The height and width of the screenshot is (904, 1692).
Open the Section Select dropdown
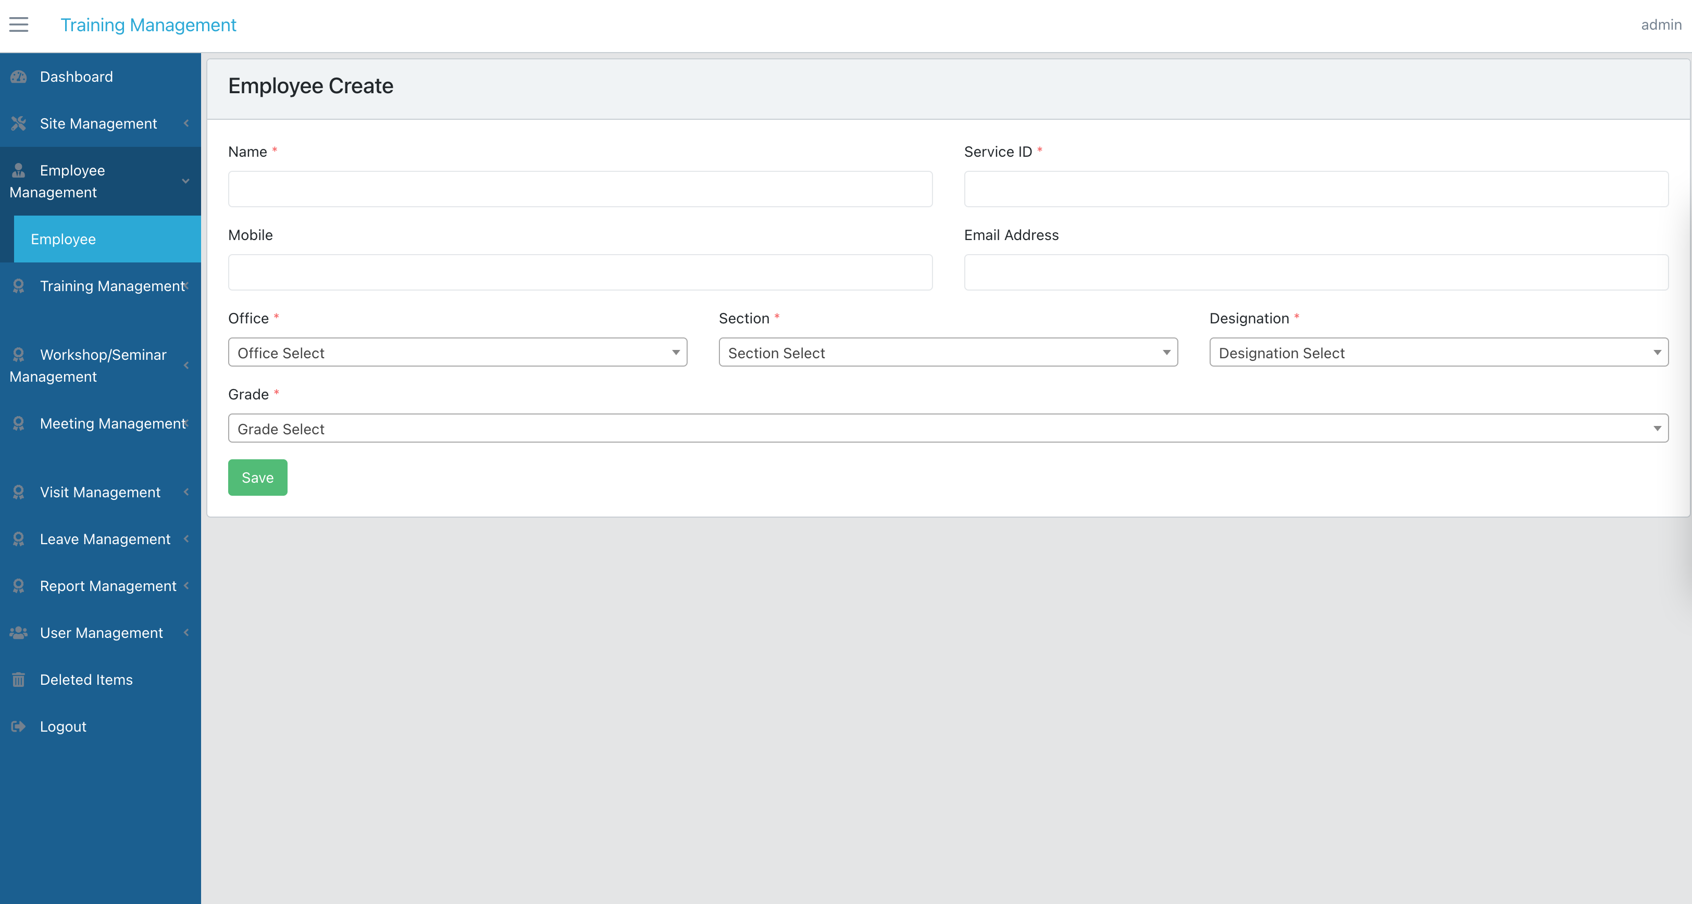pyautogui.click(x=948, y=353)
